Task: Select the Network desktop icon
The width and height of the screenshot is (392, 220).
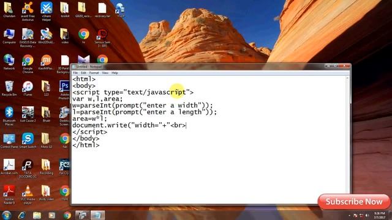Action: tap(9, 62)
